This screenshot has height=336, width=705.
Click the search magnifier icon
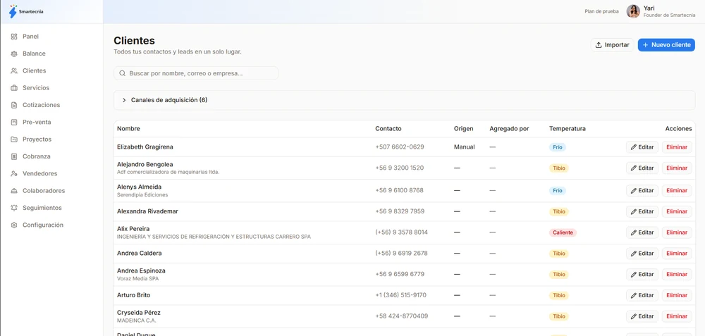pos(122,73)
